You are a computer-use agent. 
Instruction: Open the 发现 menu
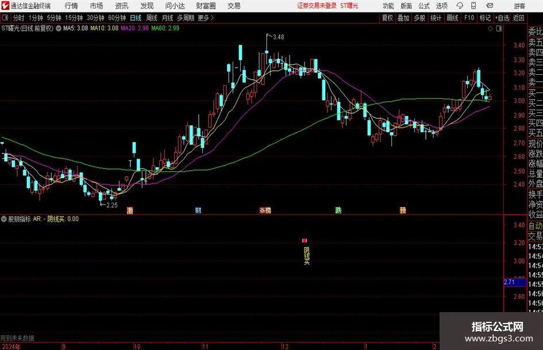pos(147,6)
